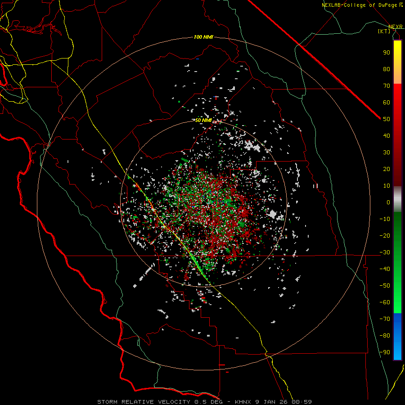The width and height of the screenshot is (405, 405).
Task: Select the 30 value on velocity scale
Action: tap(387, 153)
